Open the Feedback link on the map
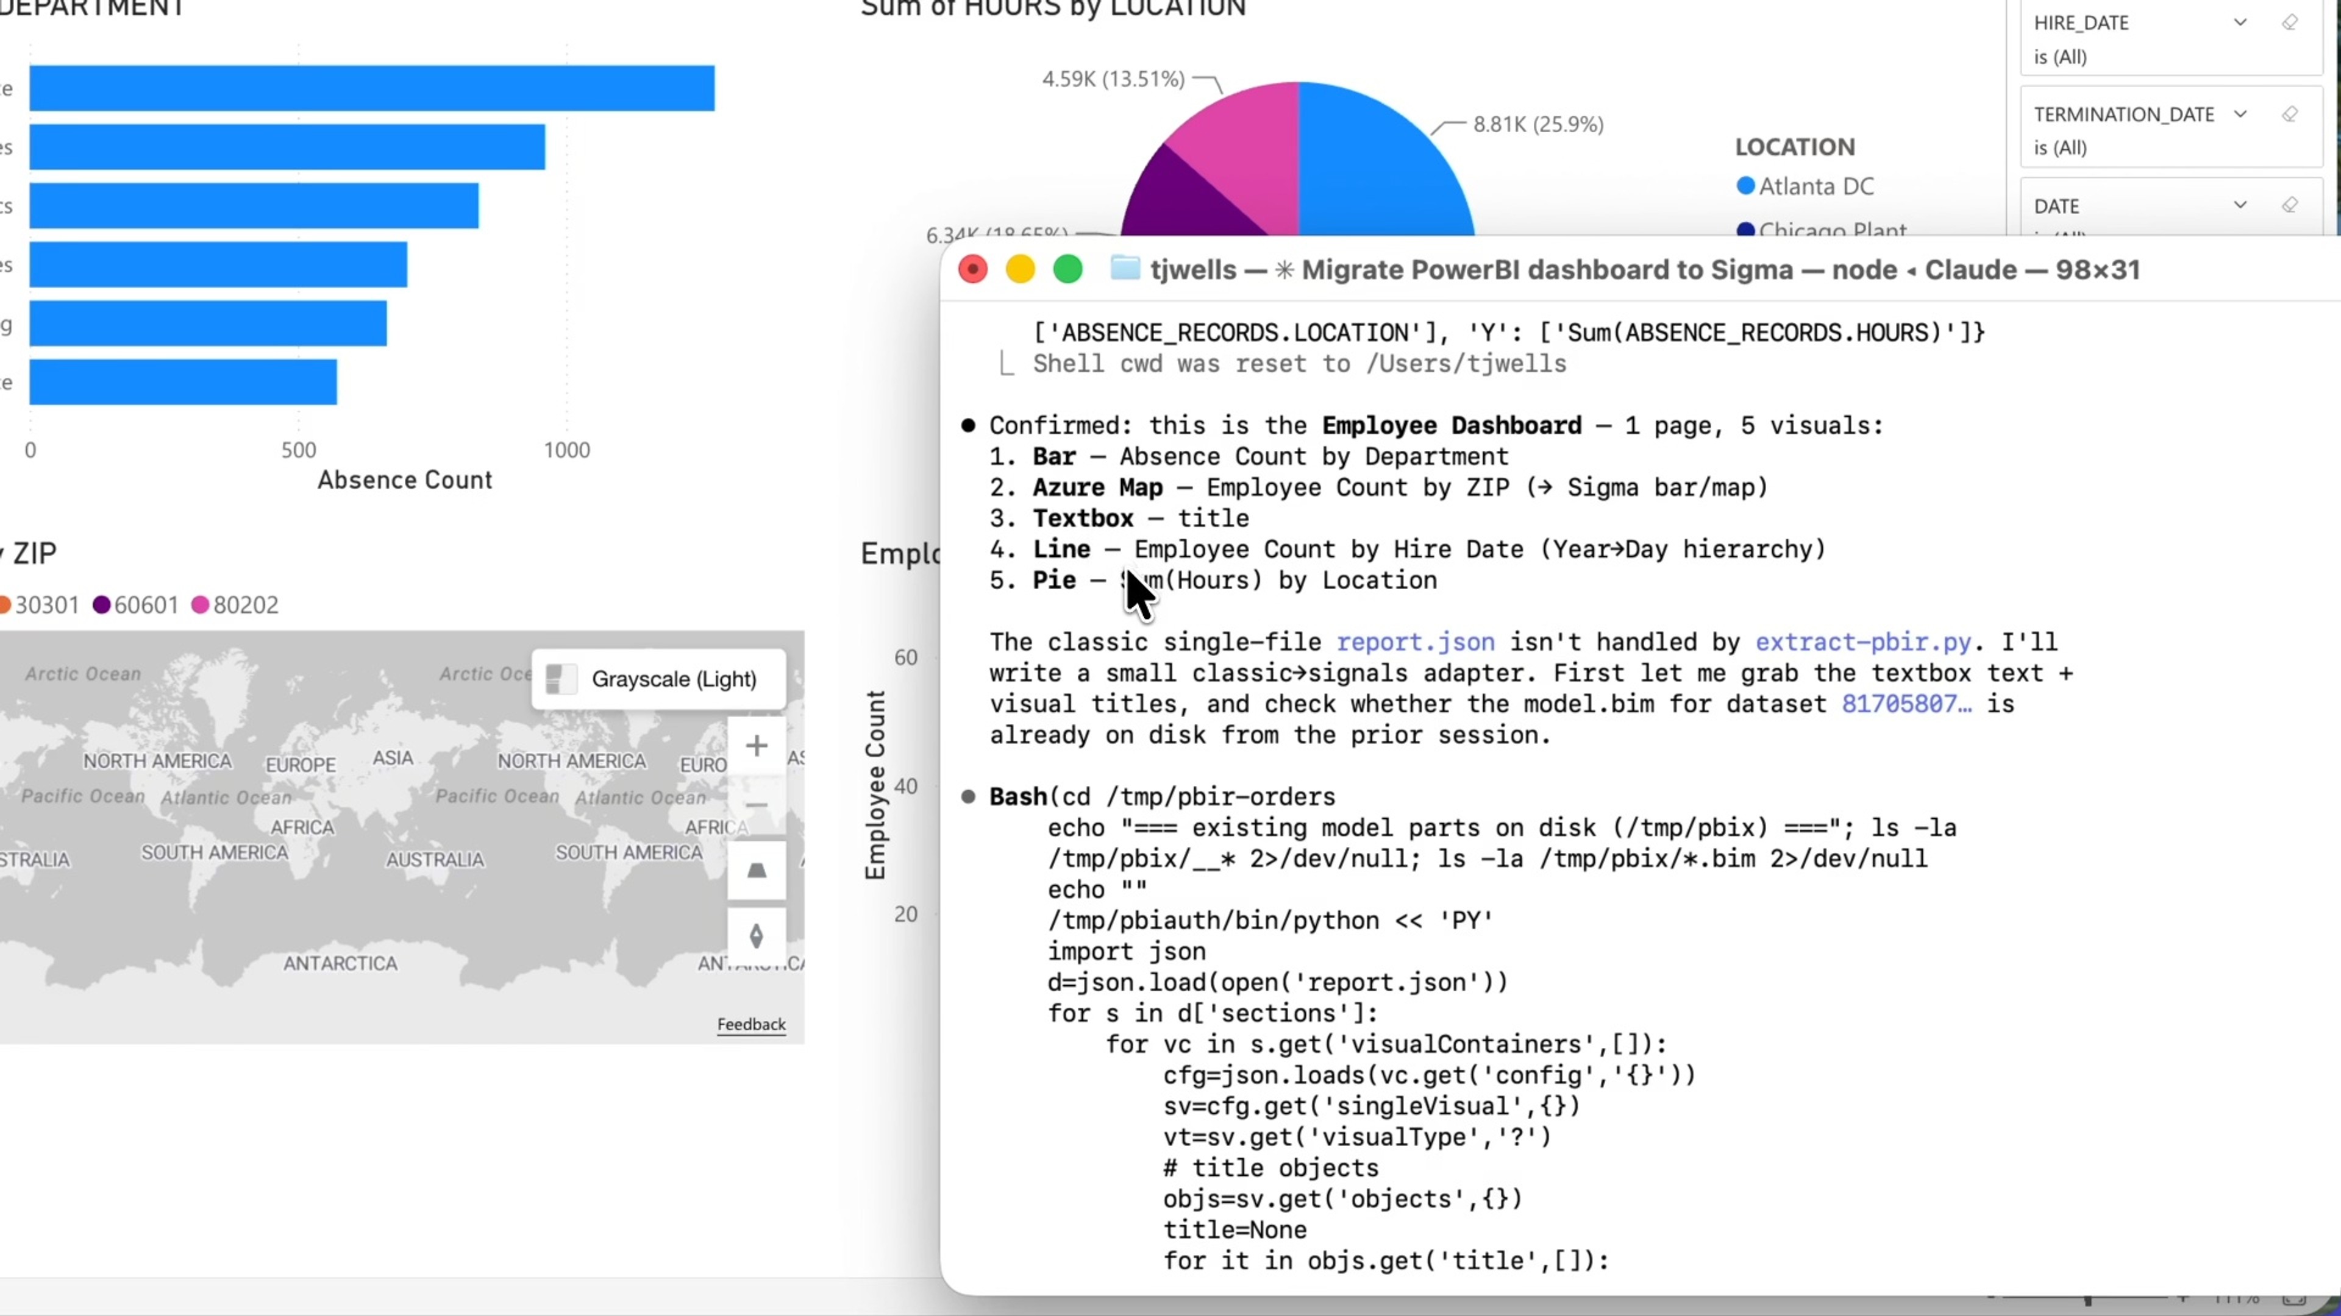 pyautogui.click(x=752, y=1024)
